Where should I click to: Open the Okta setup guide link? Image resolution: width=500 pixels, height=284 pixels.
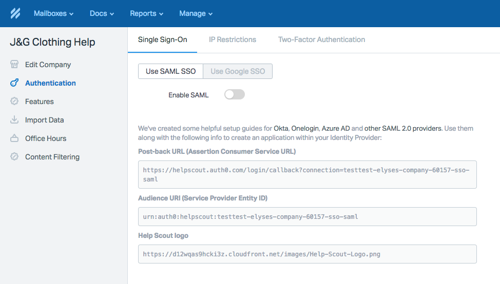click(x=281, y=128)
